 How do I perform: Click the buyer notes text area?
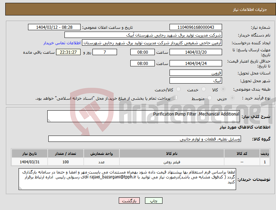(x=127, y=179)
